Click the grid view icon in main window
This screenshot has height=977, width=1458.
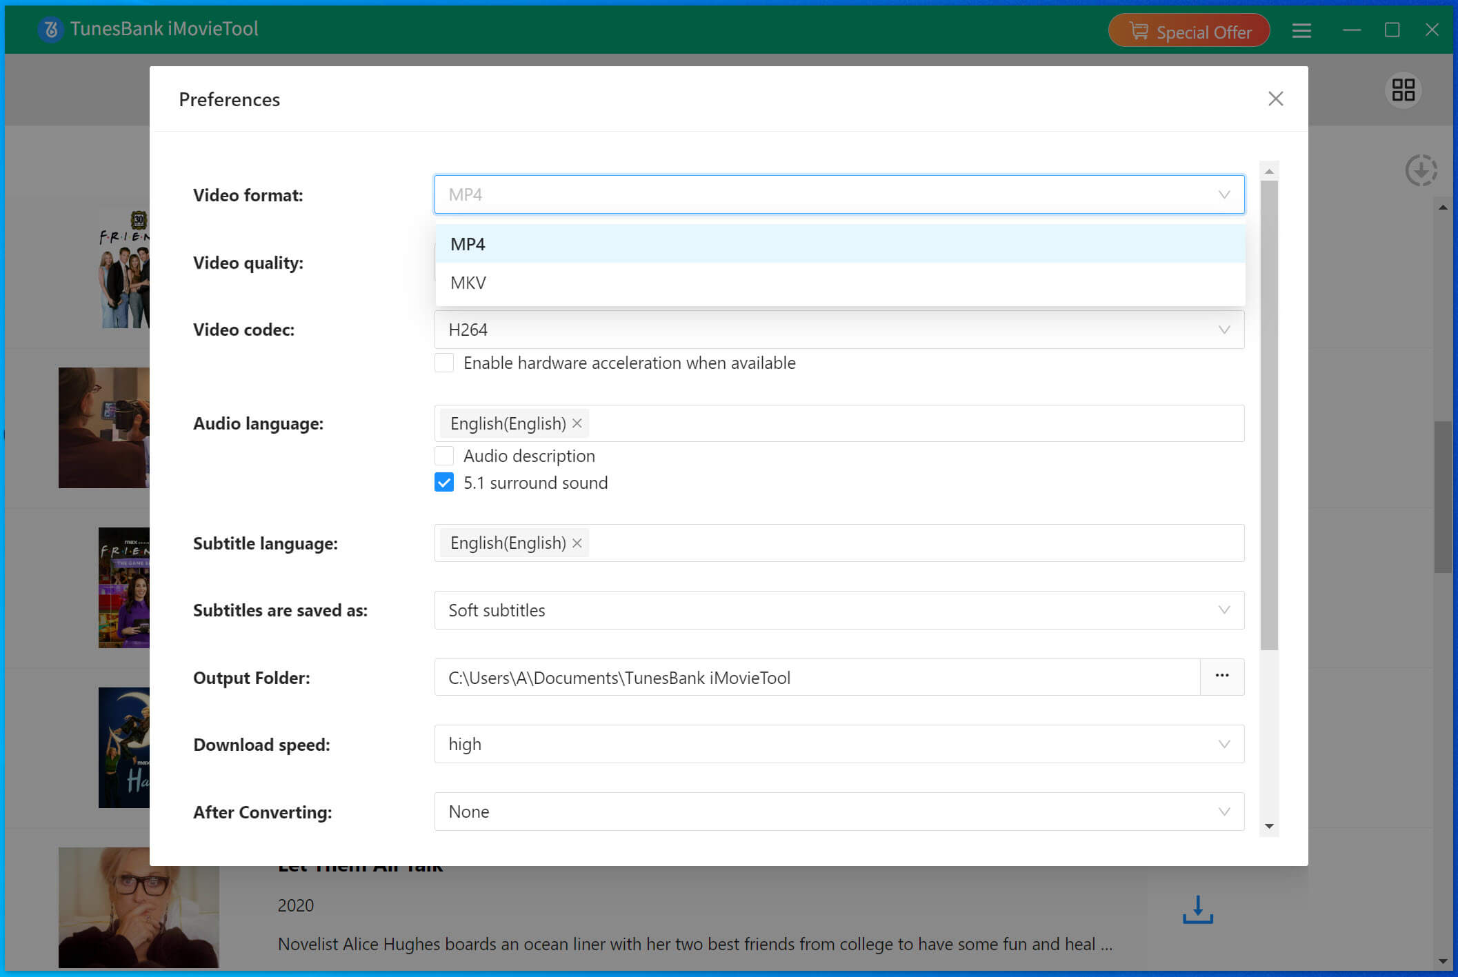[1403, 90]
